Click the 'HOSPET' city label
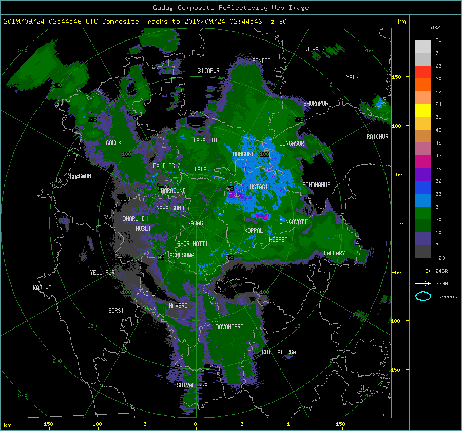The width and height of the screenshot is (462, 431). pos(278,240)
